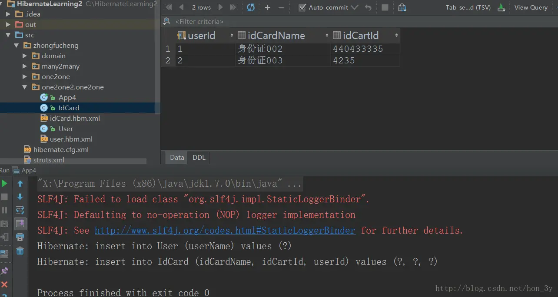Expand the .idea folder
Image resolution: width=558 pixels, height=297 pixels.
[9, 14]
